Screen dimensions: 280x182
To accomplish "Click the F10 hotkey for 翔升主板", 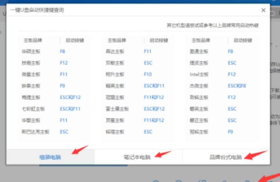I will coord(148,74).
